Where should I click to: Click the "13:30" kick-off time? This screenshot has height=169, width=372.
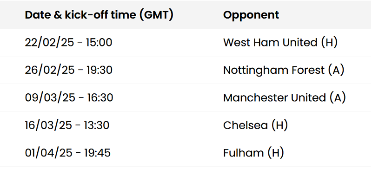tap(97, 125)
